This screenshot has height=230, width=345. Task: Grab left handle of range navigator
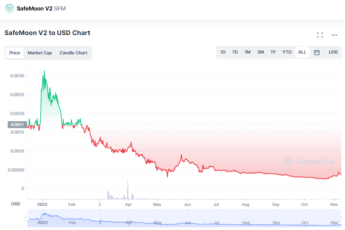(27, 218)
